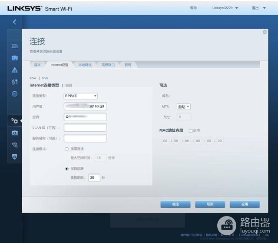The image size is (278, 243).
Task: Click the 编辑 link beside Internet连接类型
Action: pyautogui.click(x=69, y=85)
